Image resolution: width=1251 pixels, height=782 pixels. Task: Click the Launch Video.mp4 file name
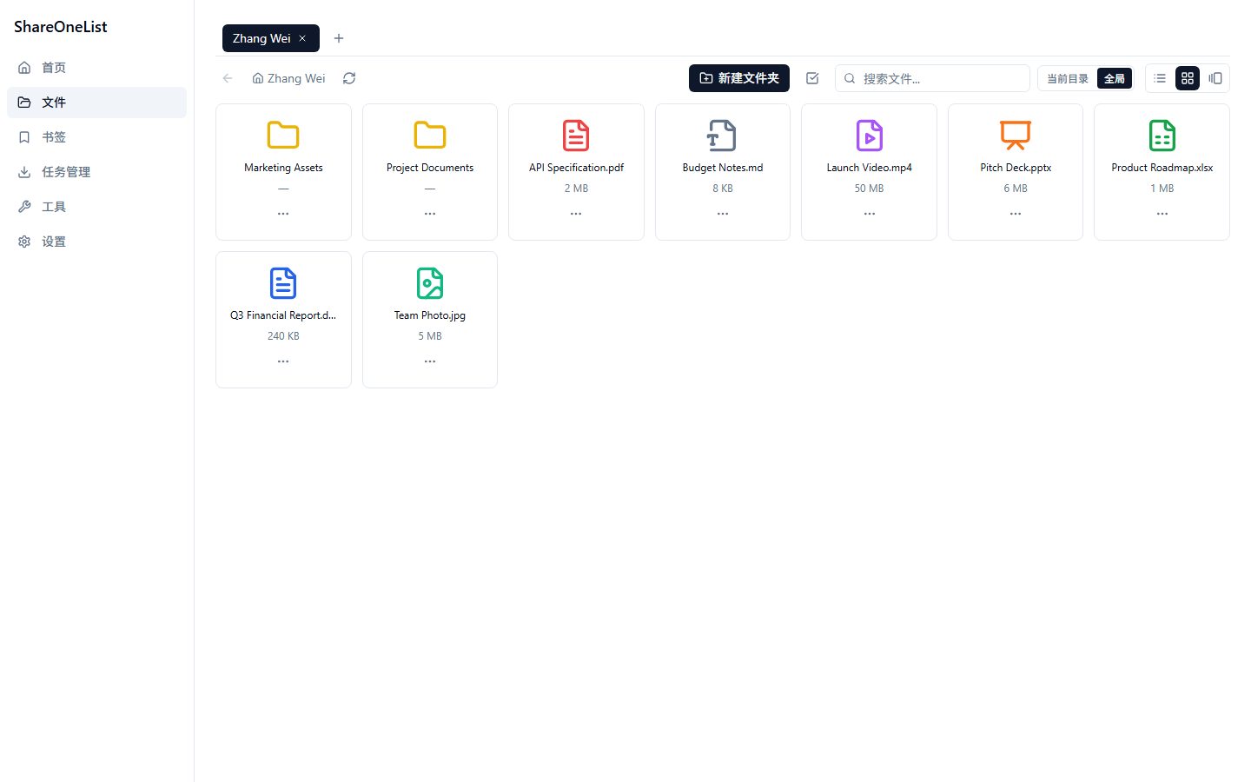point(870,168)
